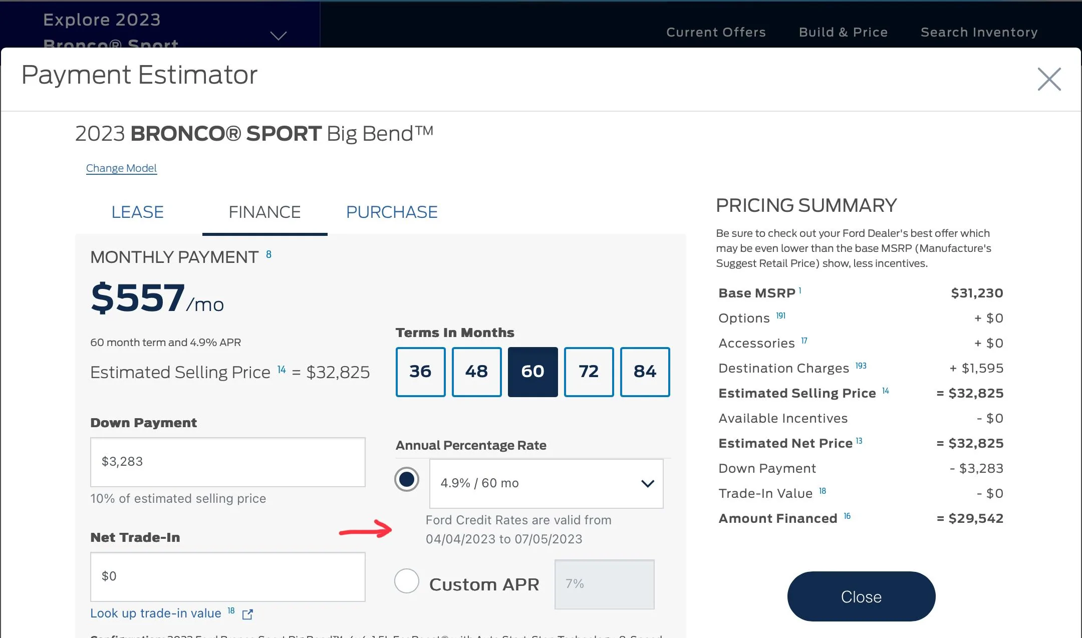
Task: Open external link icon beside trade-in lookup
Action: (247, 614)
